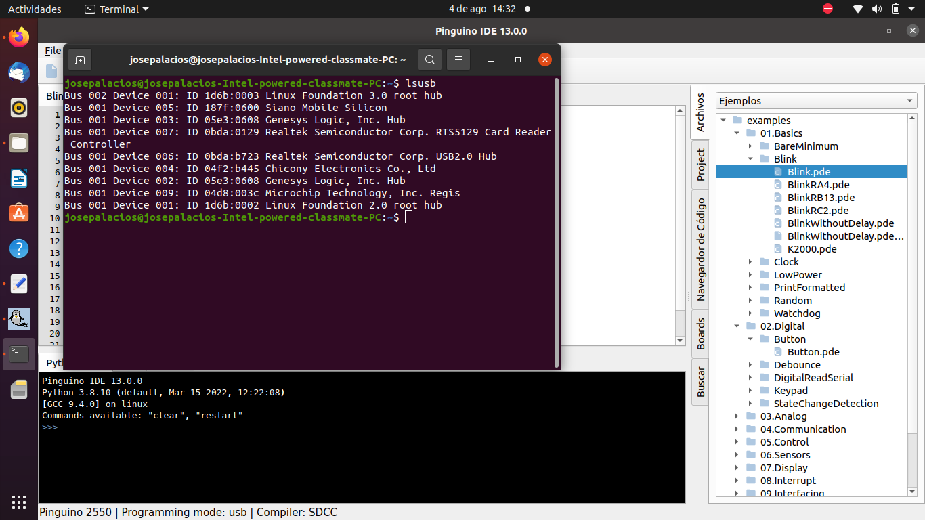
Task: Open the Help dock icon
Action: (x=19, y=248)
